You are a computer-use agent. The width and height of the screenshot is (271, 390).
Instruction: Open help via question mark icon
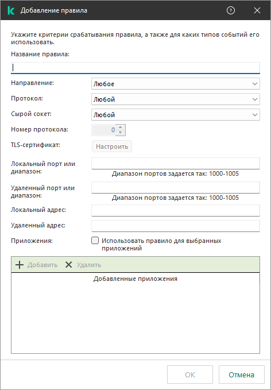point(231,10)
